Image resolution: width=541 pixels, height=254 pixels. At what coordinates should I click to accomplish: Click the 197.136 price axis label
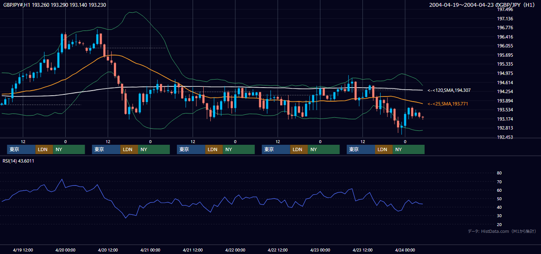click(505, 19)
